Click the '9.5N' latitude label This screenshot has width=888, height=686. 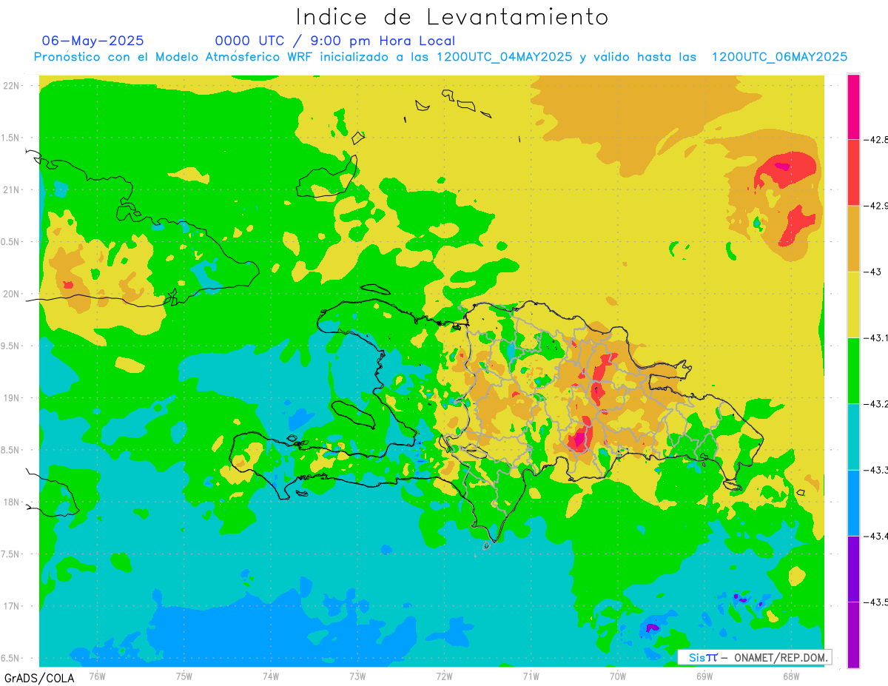[11, 346]
